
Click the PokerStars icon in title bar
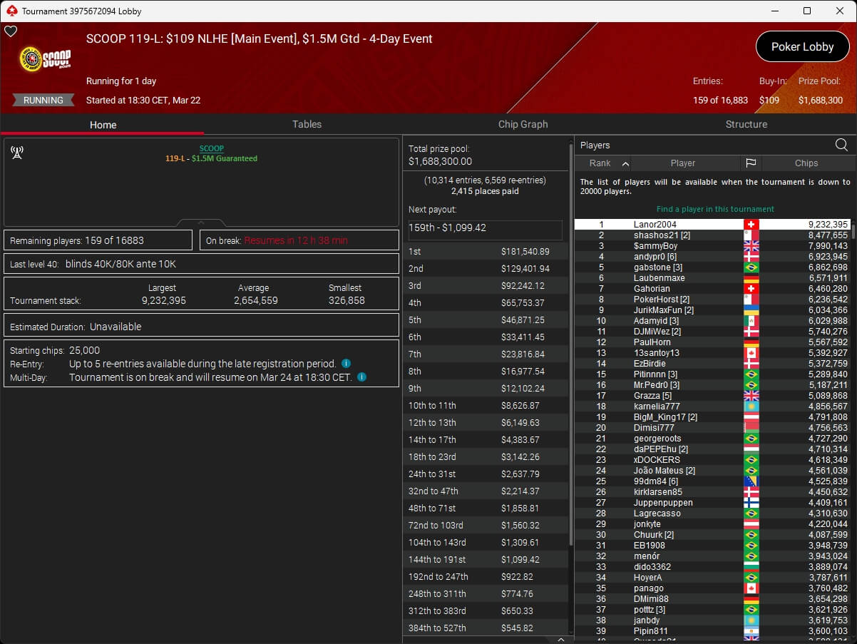tap(11, 11)
